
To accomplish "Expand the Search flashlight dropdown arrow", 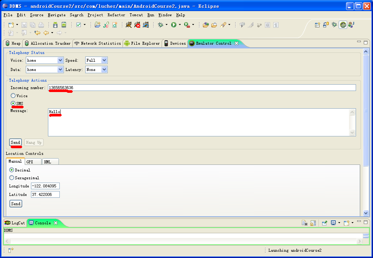I will point(229,25).
